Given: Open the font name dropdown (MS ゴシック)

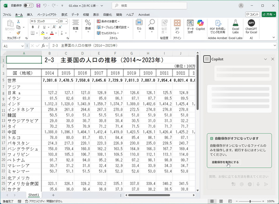Looking at the screenshot, I should 43,21.
